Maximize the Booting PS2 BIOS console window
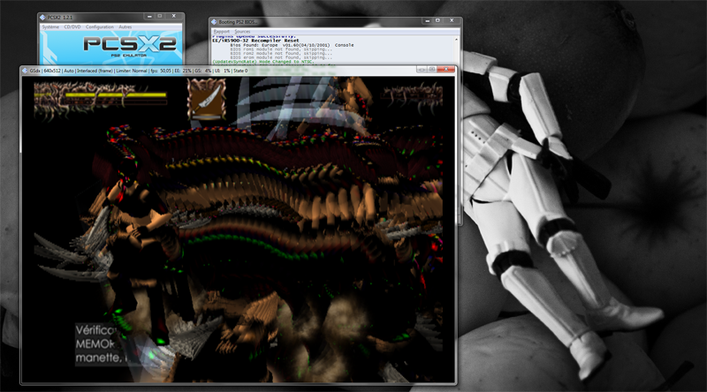This screenshot has height=392, width=707. [x=437, y=20]
